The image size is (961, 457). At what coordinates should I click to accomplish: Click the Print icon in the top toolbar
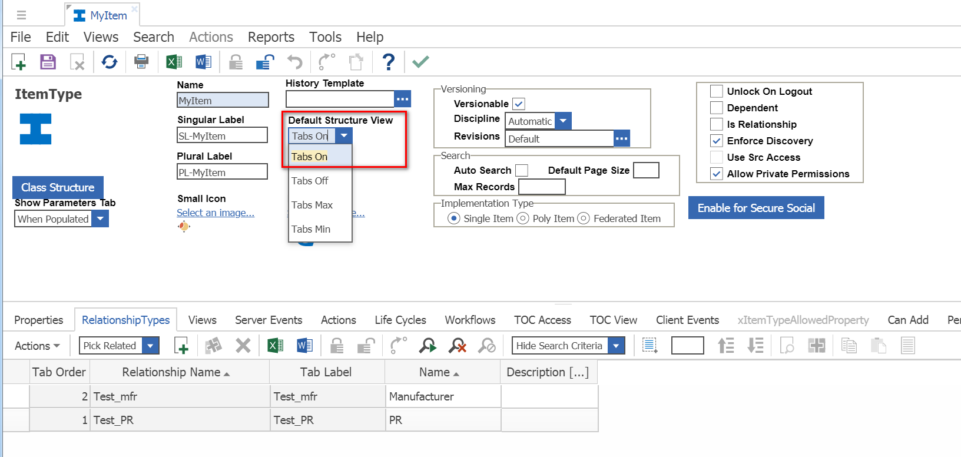point(141,61)
